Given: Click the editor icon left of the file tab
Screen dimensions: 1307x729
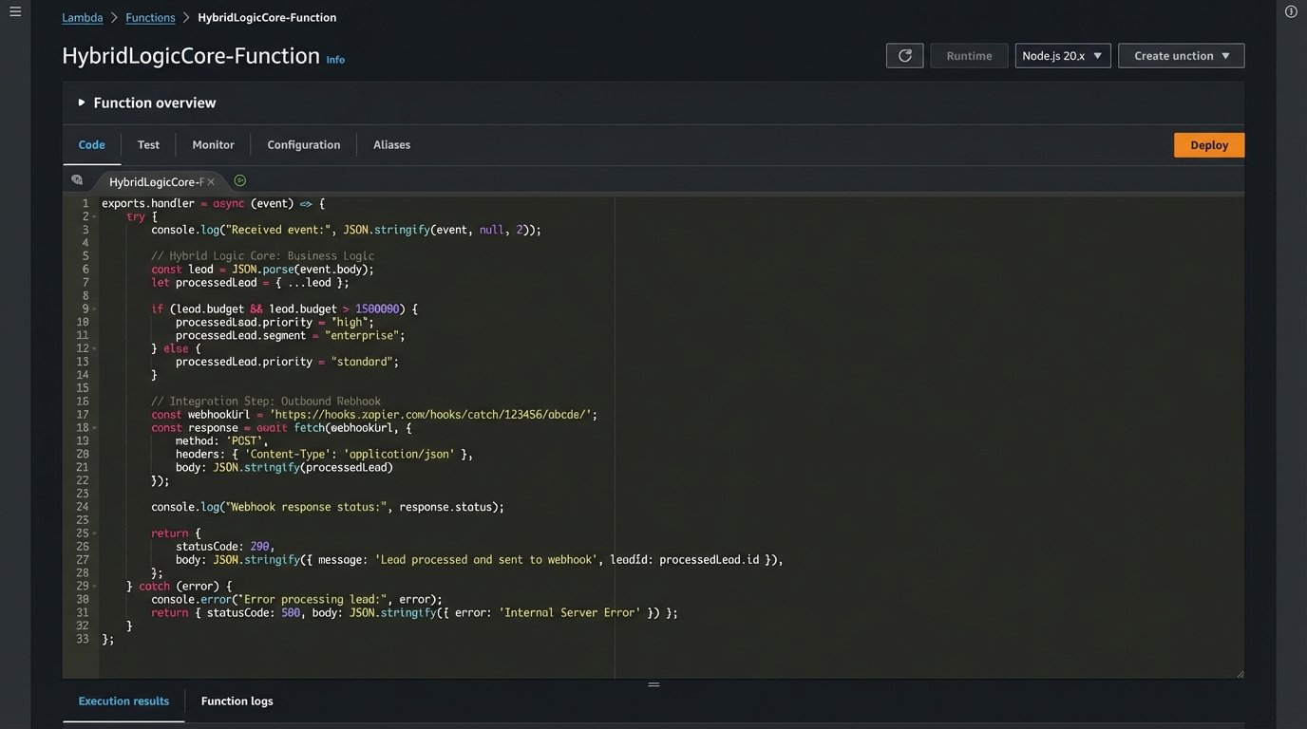Looking at the screenshot, I should click(77, 180).
